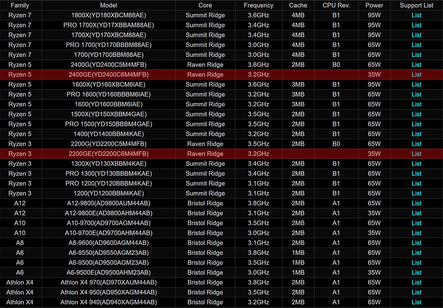Screen dimensions: 443x308
Task: Select model cell Athlon X4 970(AD970XAUM44AB)
Action: pos(109,282)
